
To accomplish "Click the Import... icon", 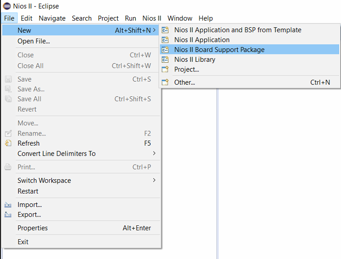I will tap(8, 205).
